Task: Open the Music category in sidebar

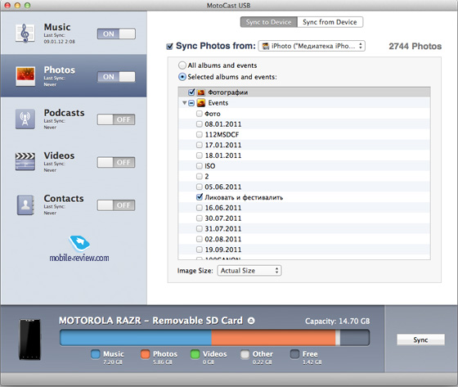Action: (74, 33)
